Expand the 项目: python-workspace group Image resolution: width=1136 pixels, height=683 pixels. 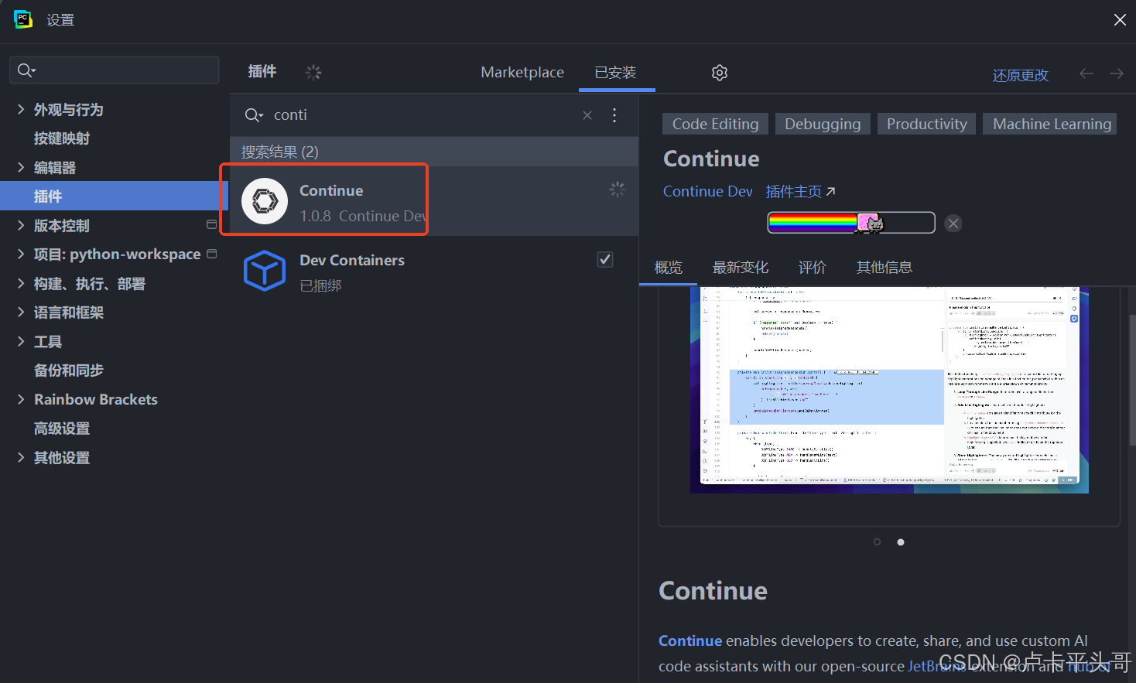point(21,254)
